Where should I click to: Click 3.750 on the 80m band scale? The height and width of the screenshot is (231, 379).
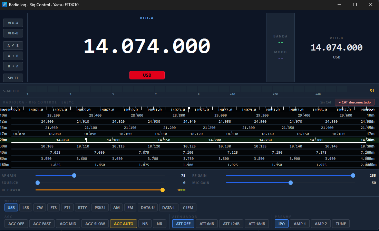[188, 159]
